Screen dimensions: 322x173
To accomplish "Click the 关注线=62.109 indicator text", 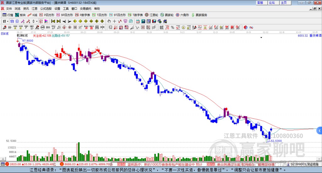I will tap(42, 36).
